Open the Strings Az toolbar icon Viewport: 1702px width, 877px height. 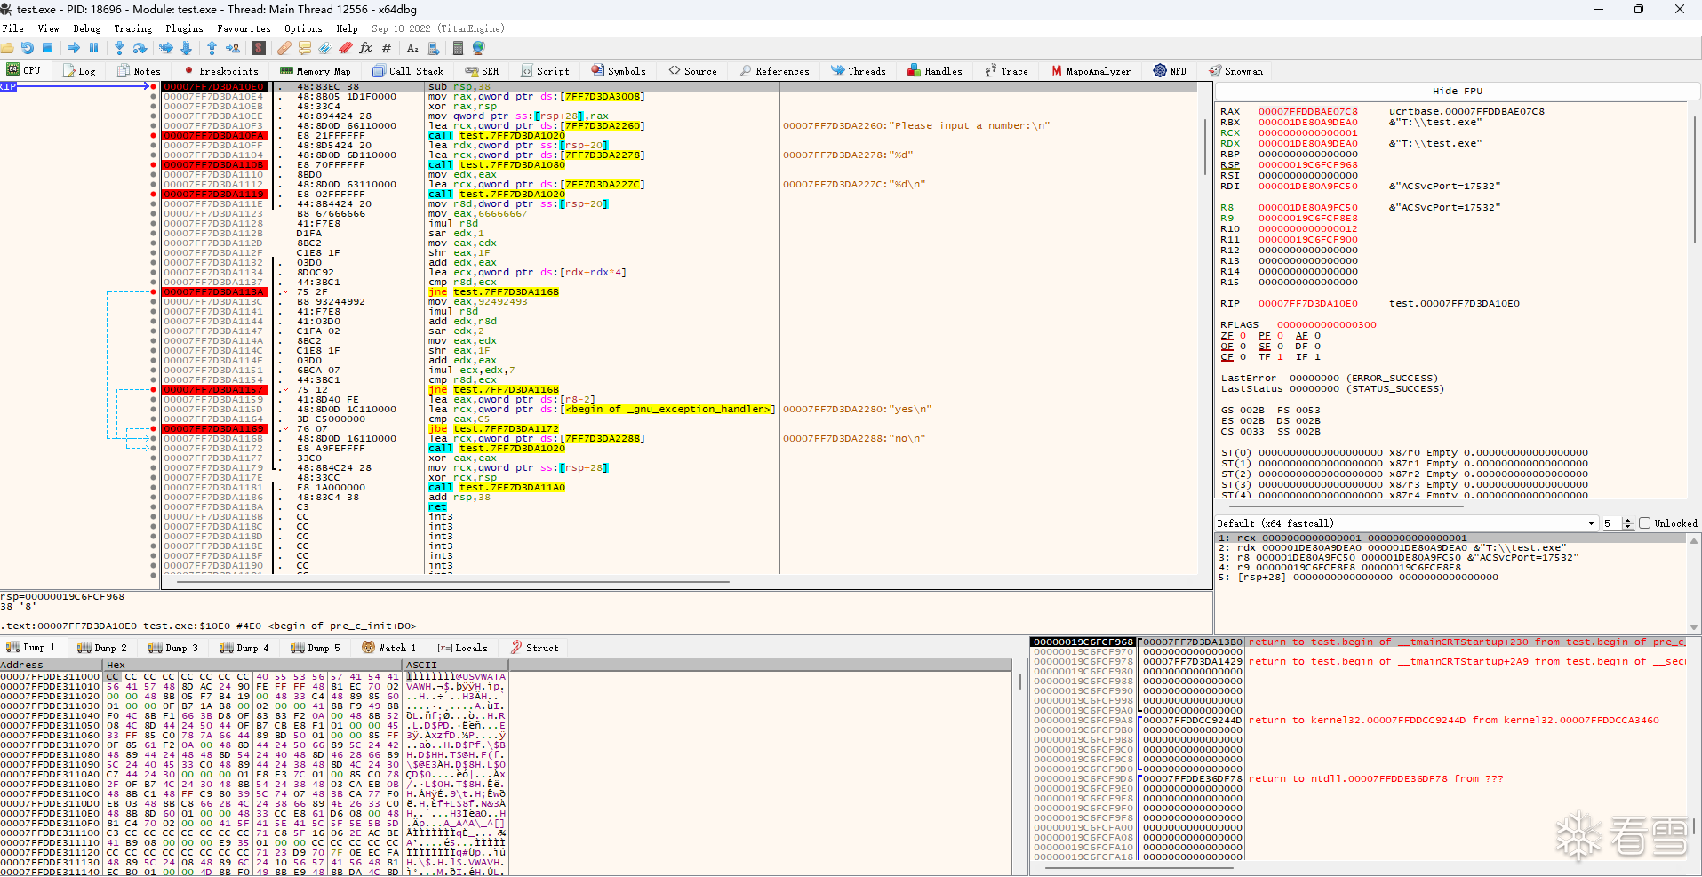point(412,48)
